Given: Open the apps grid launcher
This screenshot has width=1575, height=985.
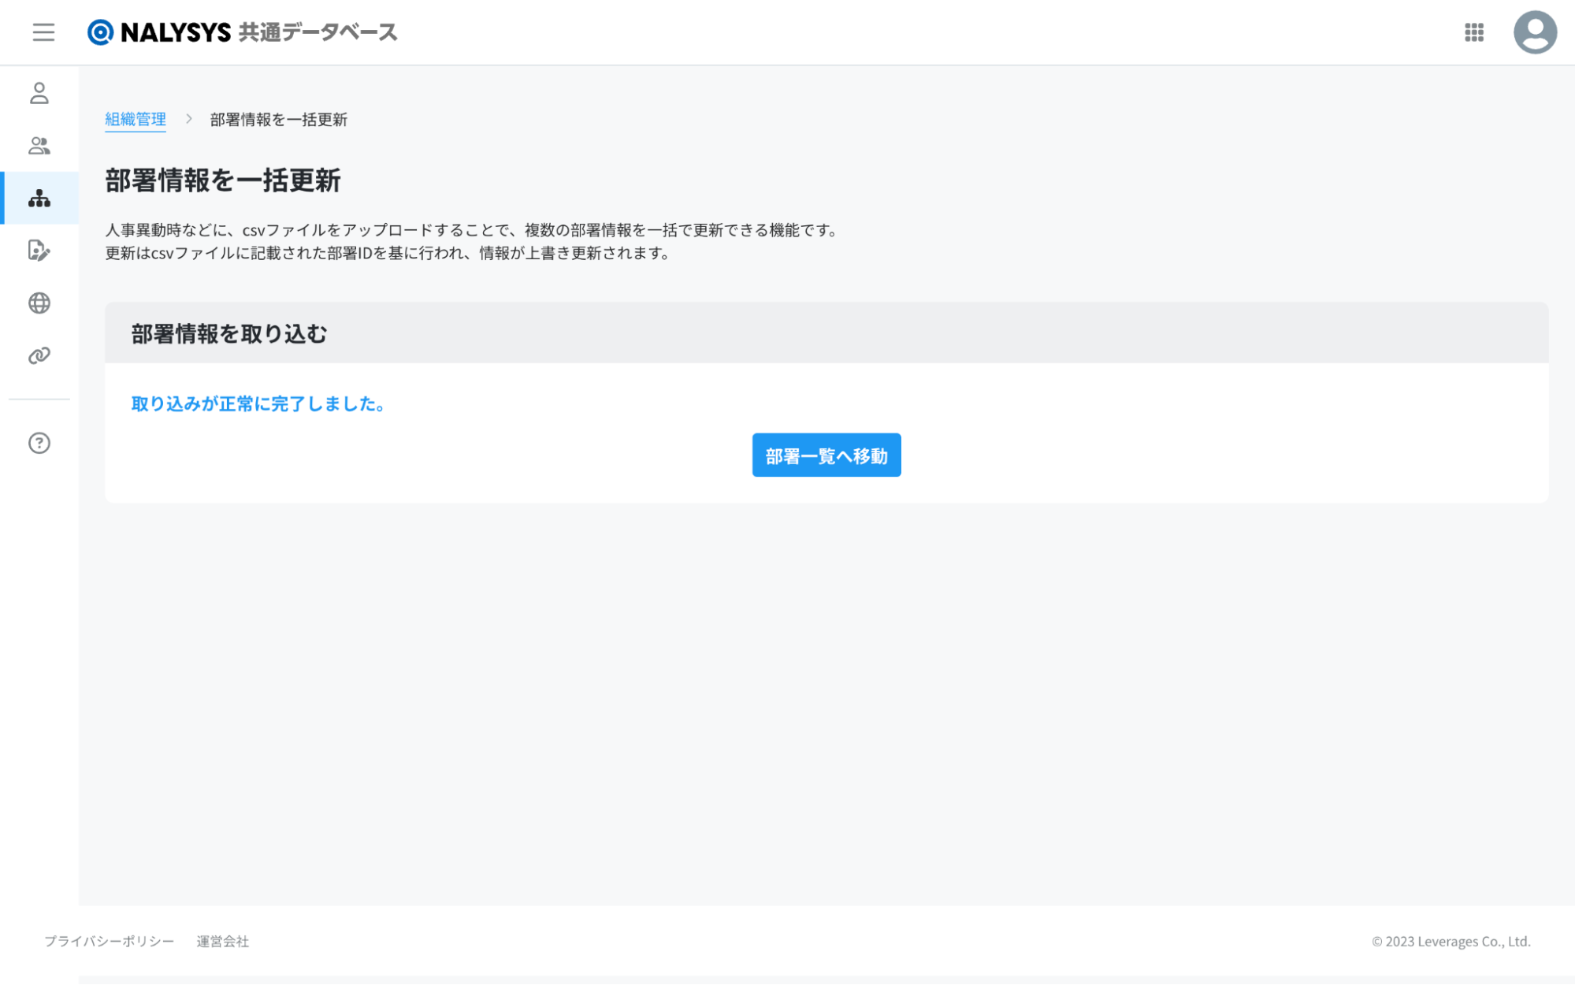Looking at the screenshot, I should coord(1473,32).
